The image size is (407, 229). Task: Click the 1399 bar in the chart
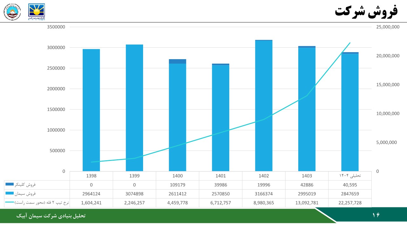[135, 108]
